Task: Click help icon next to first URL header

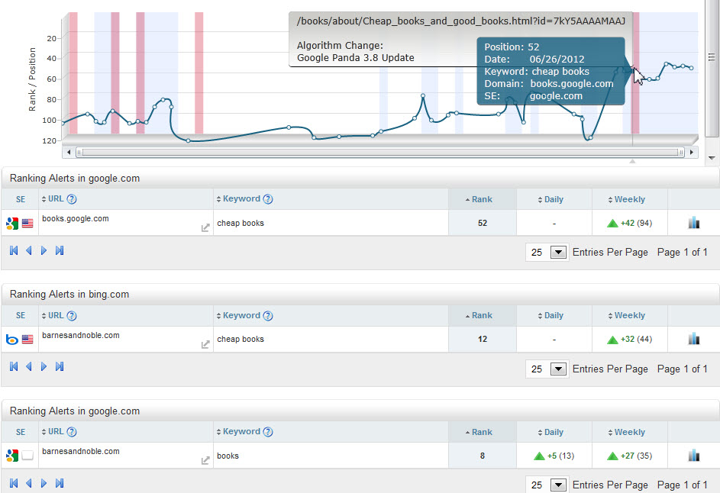Action: (x=72, y=200)
